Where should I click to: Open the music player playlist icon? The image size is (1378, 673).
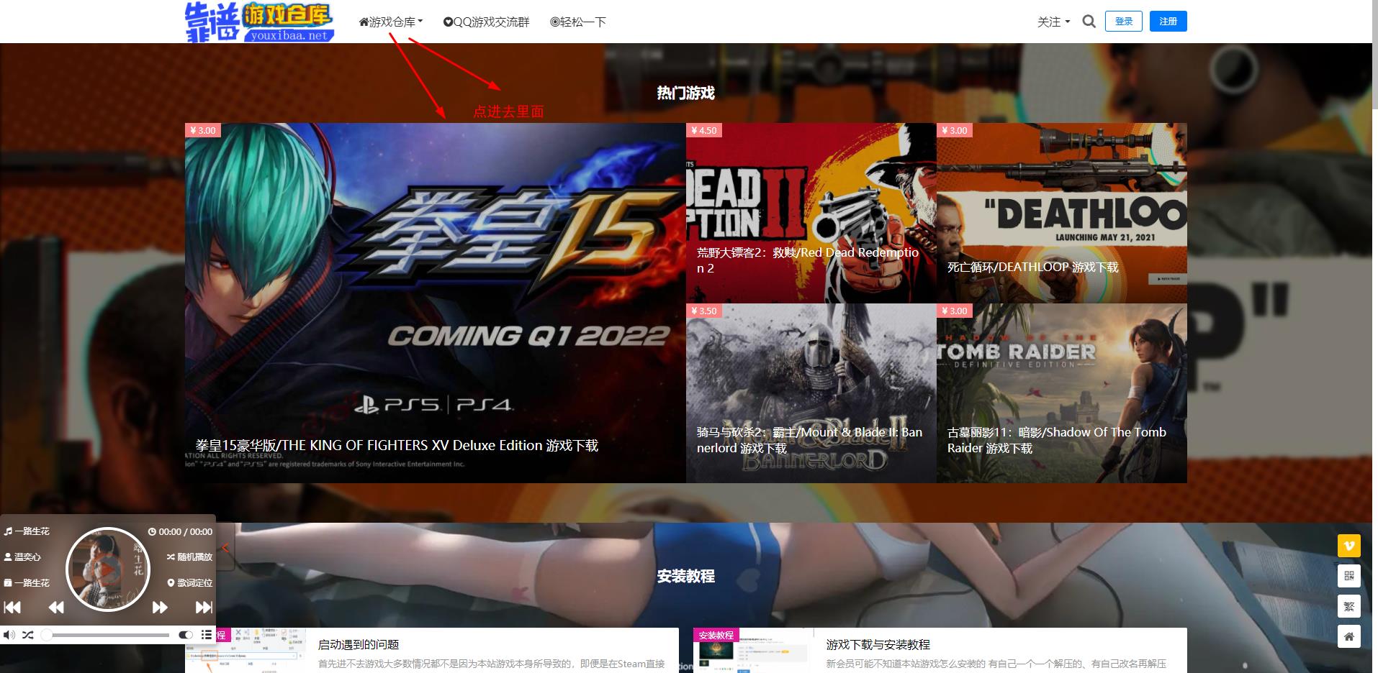pyautogui.click(x=207, y=635)
